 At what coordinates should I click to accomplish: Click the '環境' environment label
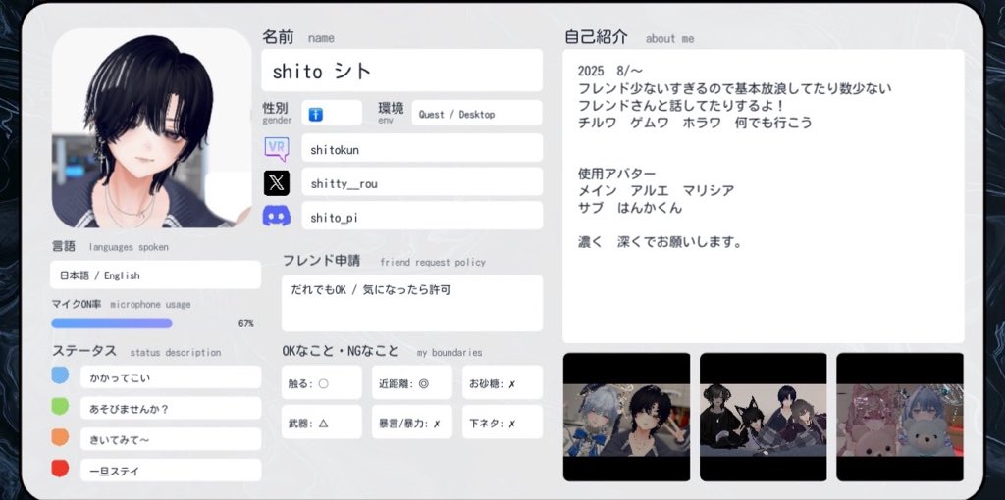(x=391, y=108)
